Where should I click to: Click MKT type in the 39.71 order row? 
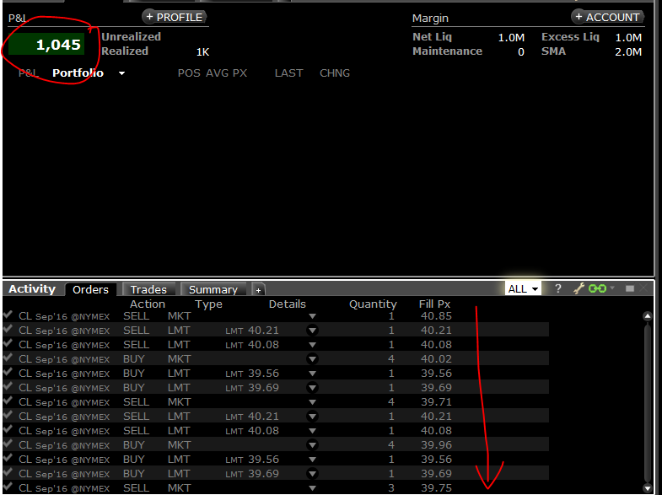coord(179,401)
